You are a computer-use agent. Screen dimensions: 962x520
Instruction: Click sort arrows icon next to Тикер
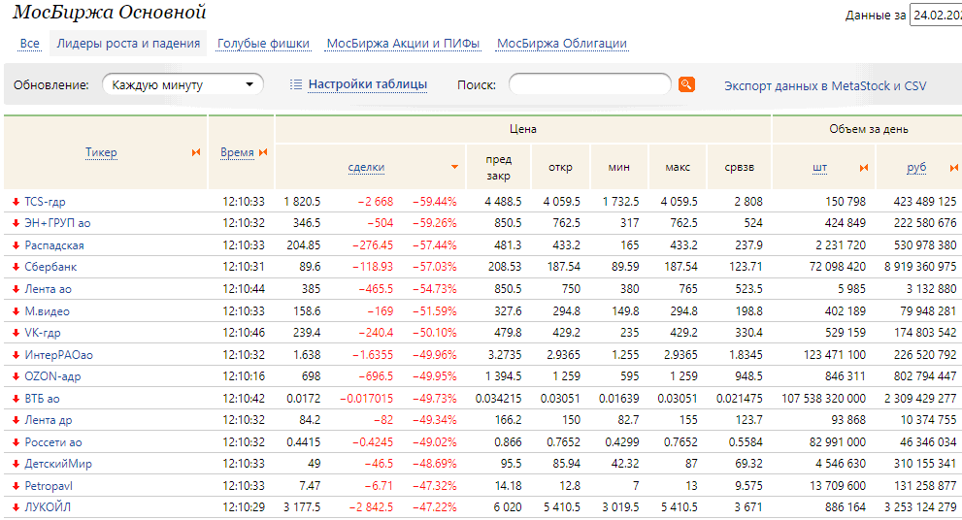[196, 152]
